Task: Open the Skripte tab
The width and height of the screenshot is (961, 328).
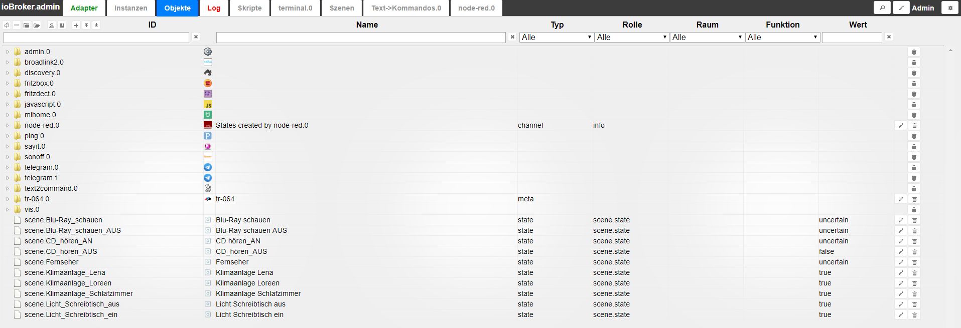Action: pyautogui.click(x=250, y=8)
